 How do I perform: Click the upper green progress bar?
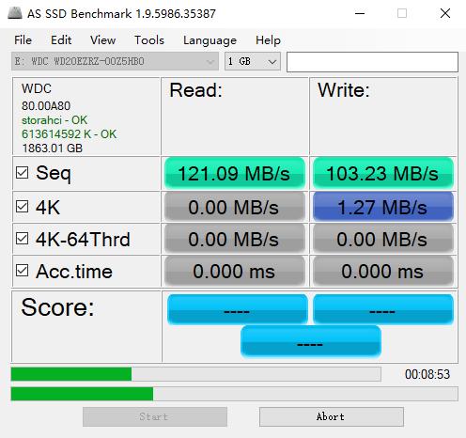pyautogui.click(x=196, y=374)
